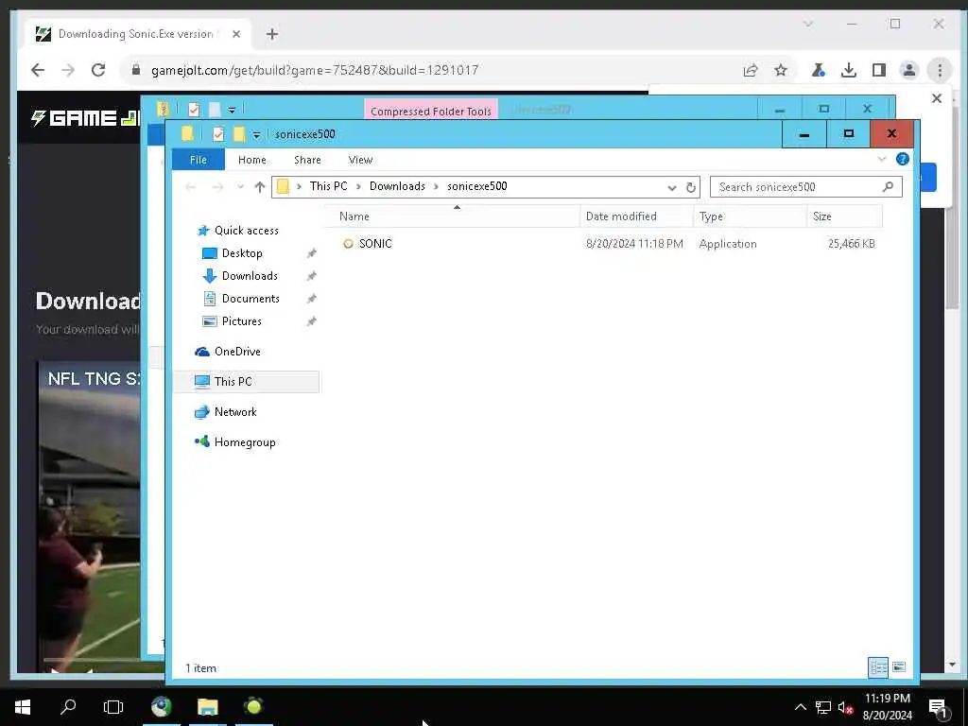Bookmark this page with star icon
This screenshot has width=968, height=726.
click(780, 70)
